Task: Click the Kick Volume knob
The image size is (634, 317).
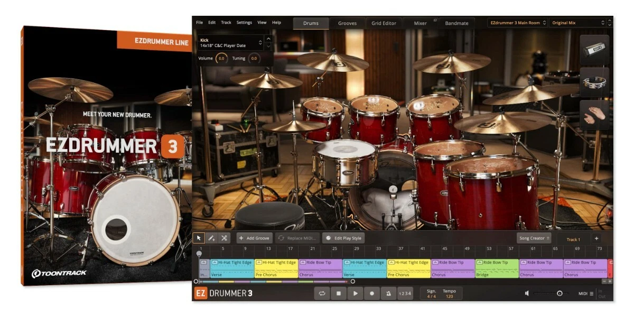Action: 221,58
